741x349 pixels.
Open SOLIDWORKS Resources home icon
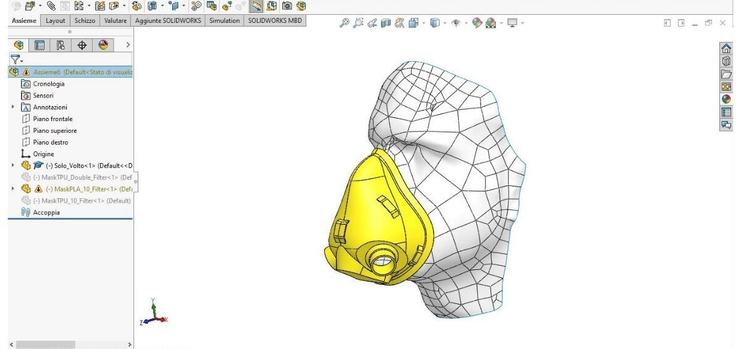point(726,48)
